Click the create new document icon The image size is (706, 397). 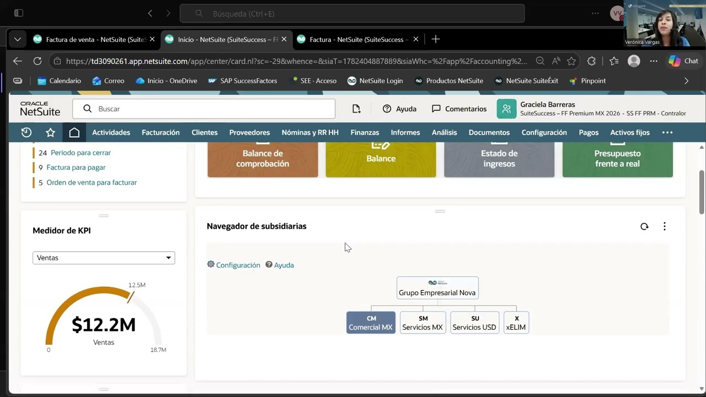click(x=356, y=109)
